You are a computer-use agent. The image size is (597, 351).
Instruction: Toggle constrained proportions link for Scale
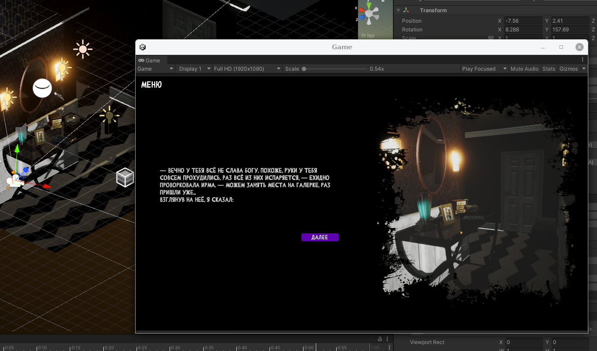click(x=491, y=38)
